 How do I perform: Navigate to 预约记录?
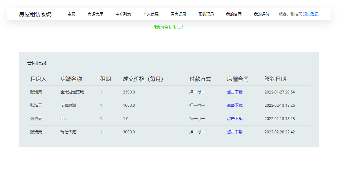tap(206, 14)
